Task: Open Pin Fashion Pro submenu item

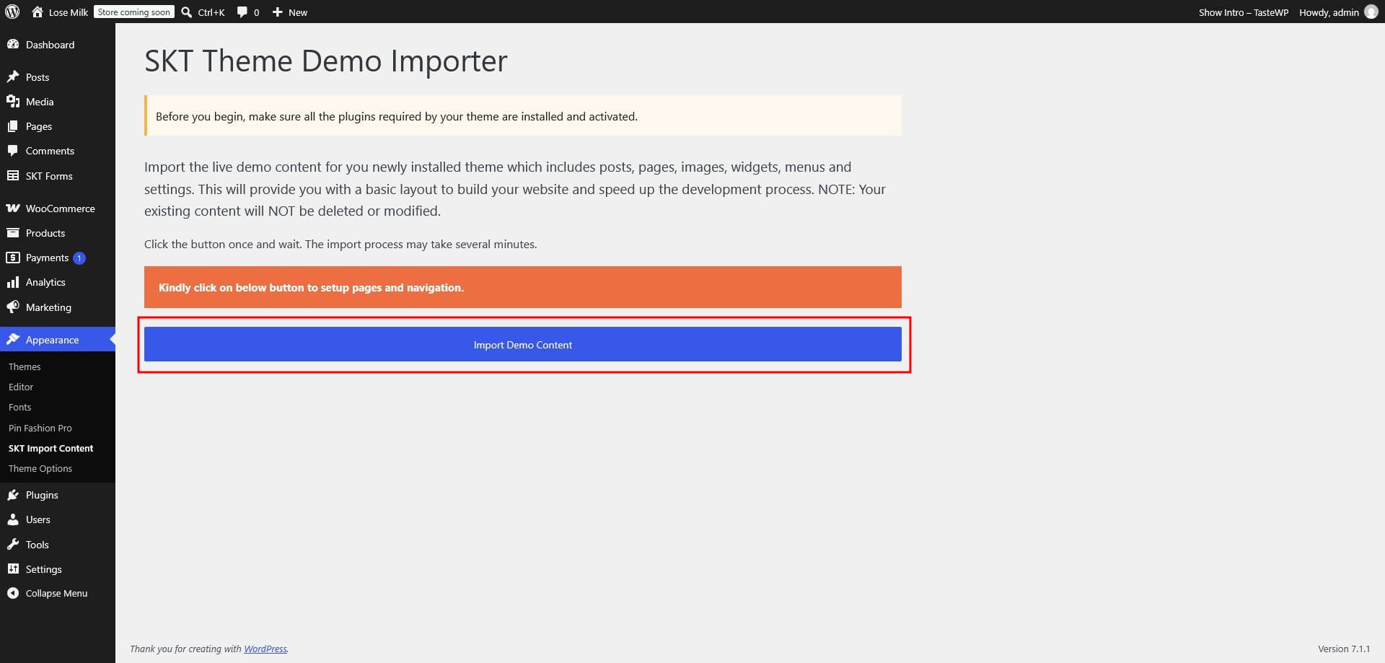Action: [40, 428]
